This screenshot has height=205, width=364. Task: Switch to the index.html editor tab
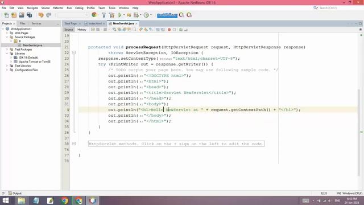tap(95, 23)
